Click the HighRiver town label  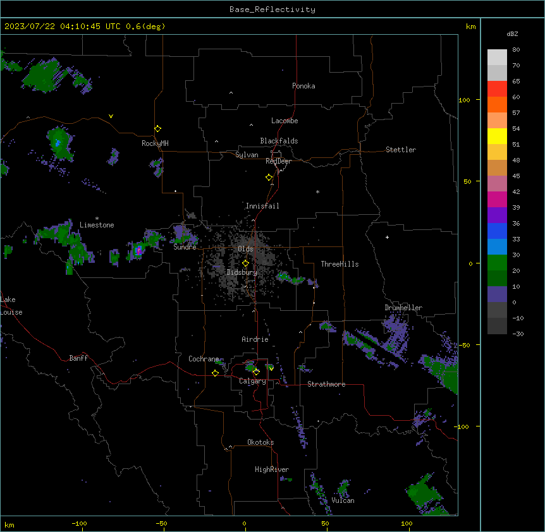[272, 469]
